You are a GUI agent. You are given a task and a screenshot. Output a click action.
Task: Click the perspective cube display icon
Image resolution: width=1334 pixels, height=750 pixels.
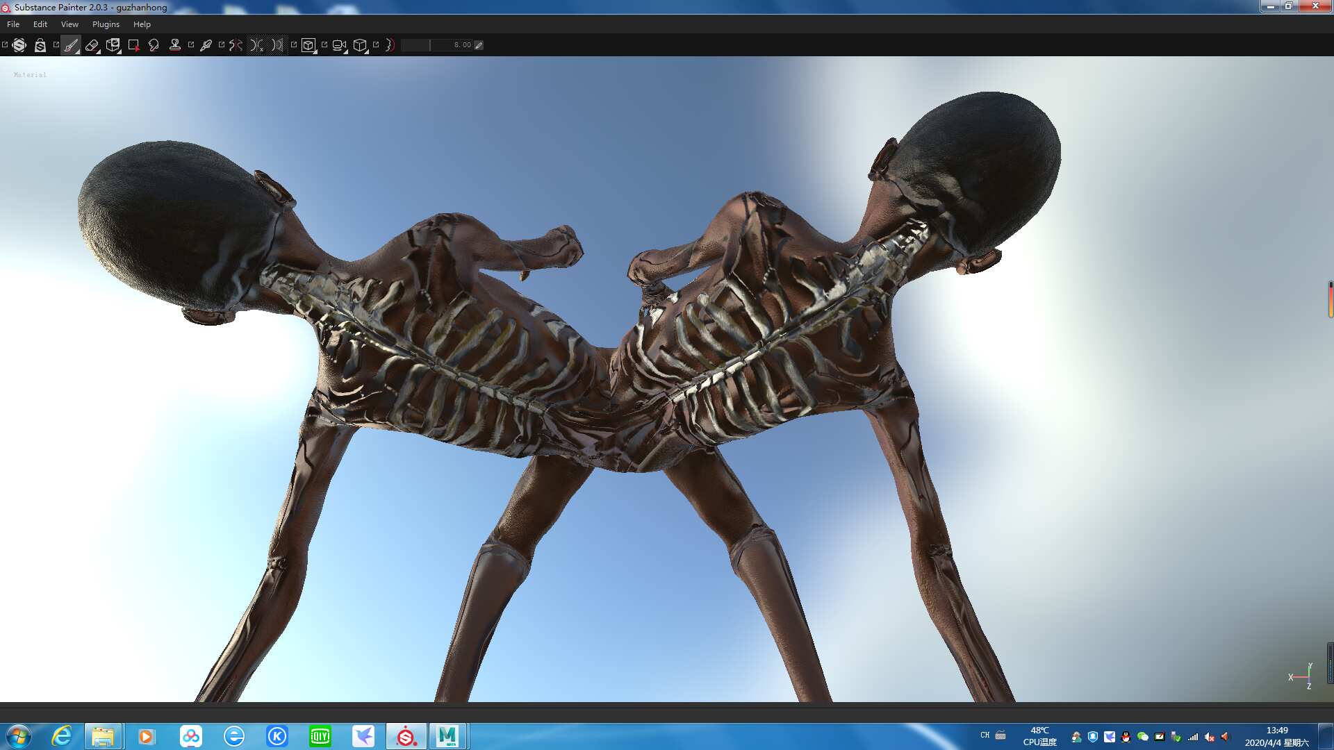click(x=360, y=45)
